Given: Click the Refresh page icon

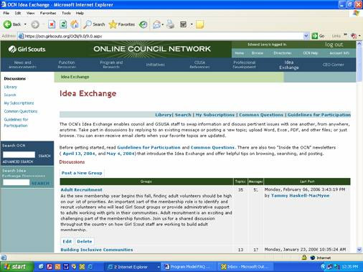Looking at the screenshot, I should click(x=63, y=24).
